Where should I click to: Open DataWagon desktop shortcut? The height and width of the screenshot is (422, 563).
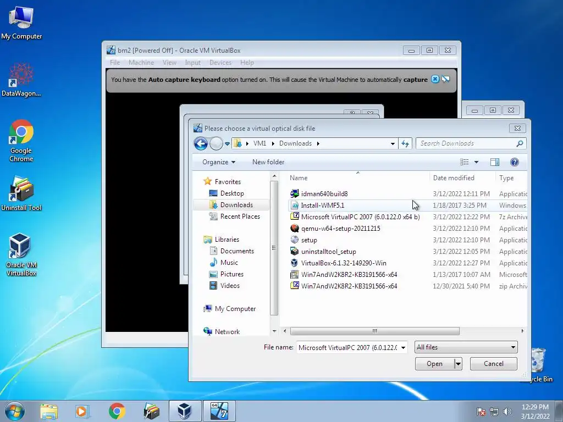[21, 80]
